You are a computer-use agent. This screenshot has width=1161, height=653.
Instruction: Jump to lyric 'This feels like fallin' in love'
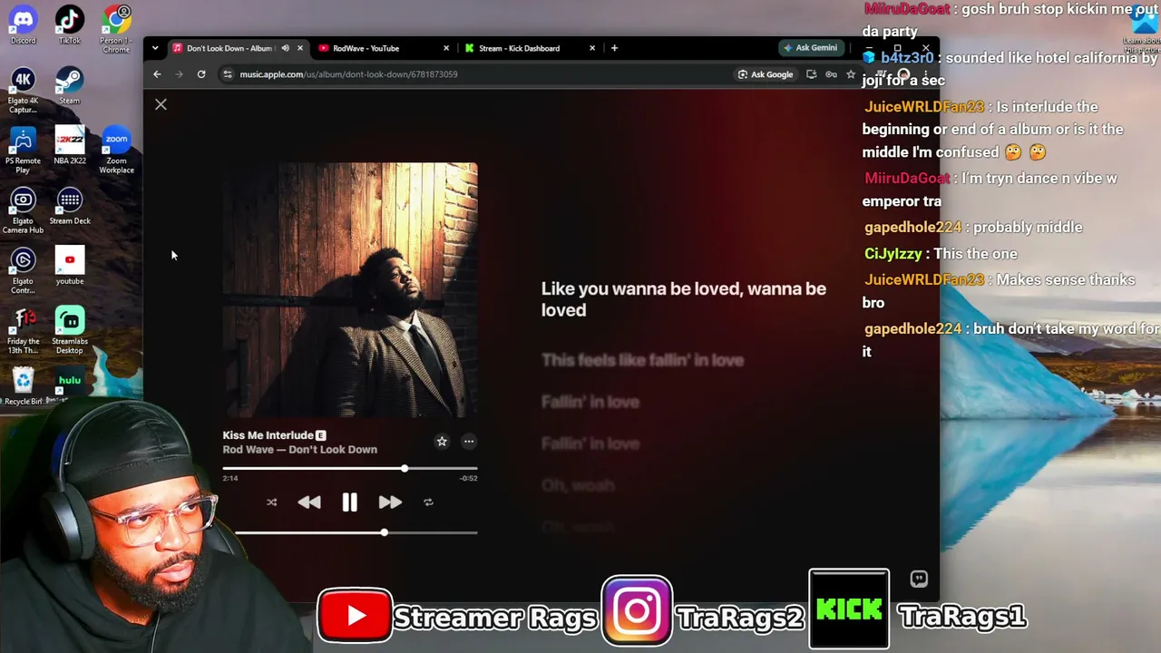(642, 360)
